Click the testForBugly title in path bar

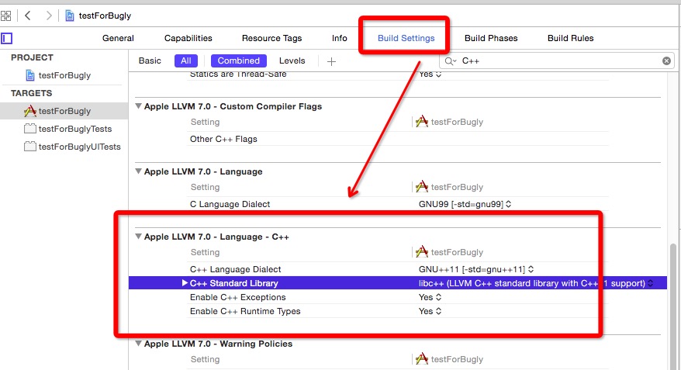(105, 16)
